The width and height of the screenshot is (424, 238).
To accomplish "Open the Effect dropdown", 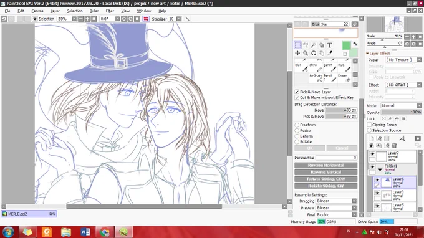I will pos(419,85).
